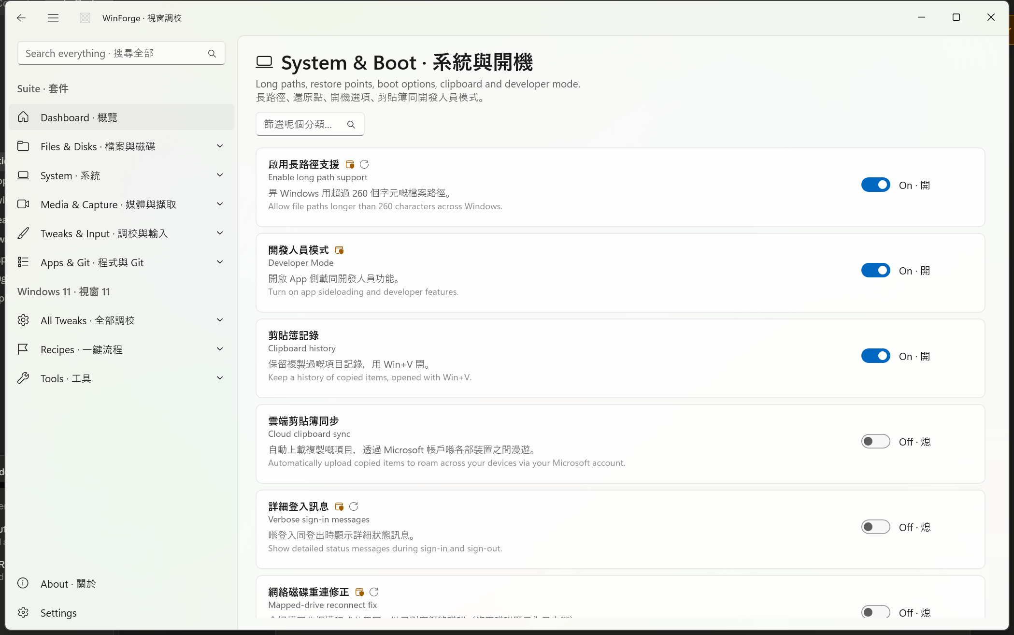This screenshot has height=635, width=1014.
Task: Click the magnifier in the category filter box
Action: (351, 124)
